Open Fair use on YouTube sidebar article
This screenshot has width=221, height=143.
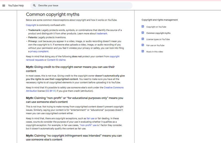[155, 45]
